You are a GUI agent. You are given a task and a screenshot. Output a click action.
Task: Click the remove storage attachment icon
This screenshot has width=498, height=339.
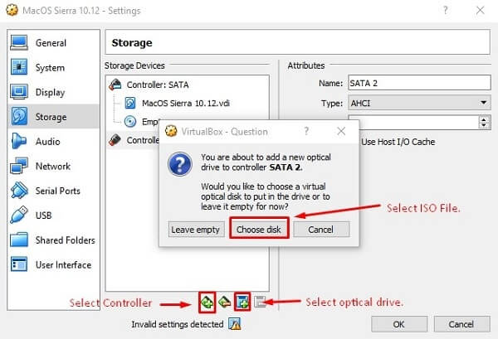pyautogui.click(x=260, y=302)
